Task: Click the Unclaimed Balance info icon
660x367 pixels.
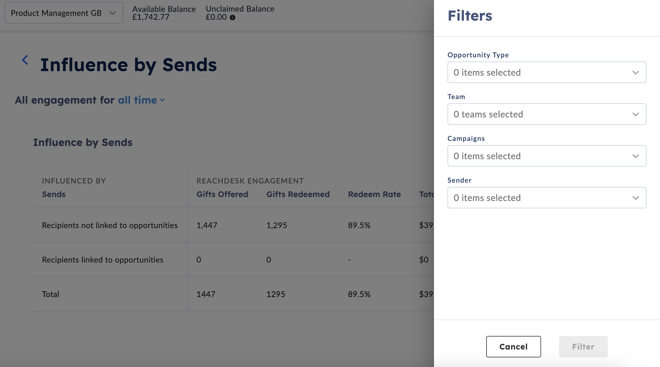Action: coord(233,18)
